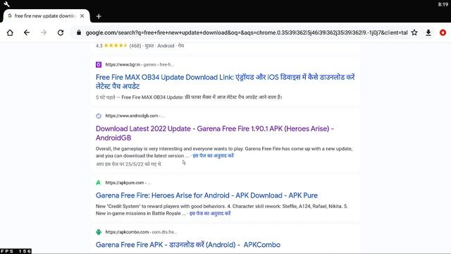Close the free fire new update tab
The width and height of the screenshot is (451, 254).
click(82, 16)
